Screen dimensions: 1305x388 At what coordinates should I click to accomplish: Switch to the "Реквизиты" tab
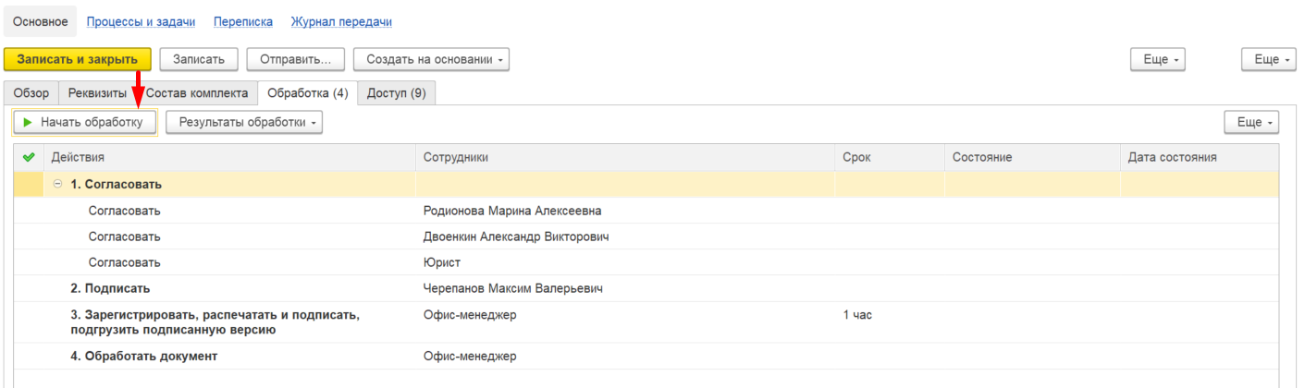click(98, 93)
